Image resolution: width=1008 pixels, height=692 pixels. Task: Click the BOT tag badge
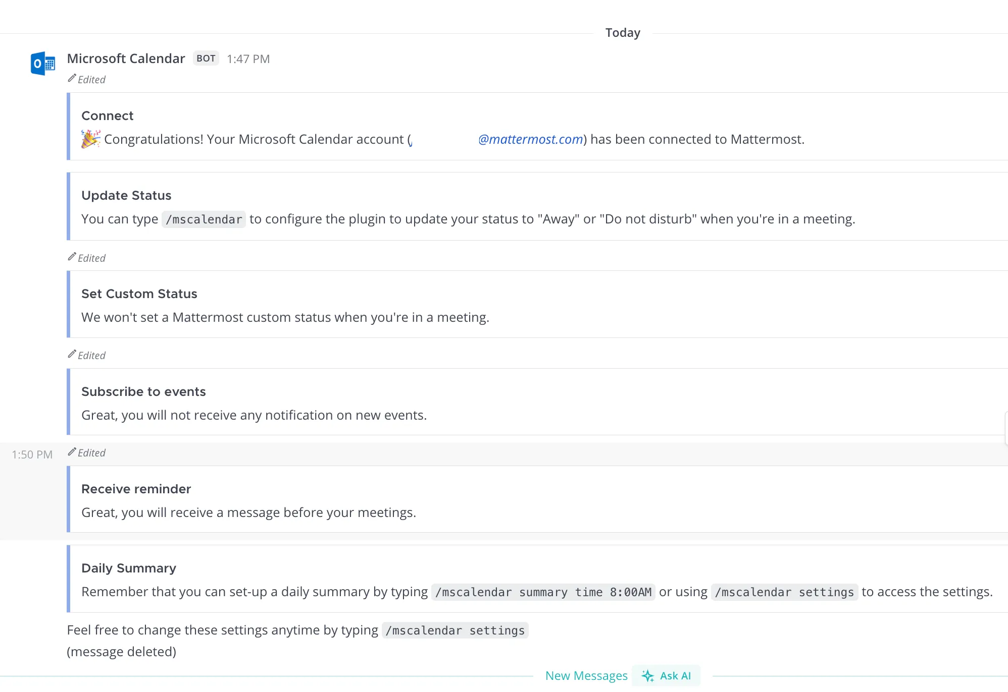(206, 59)
